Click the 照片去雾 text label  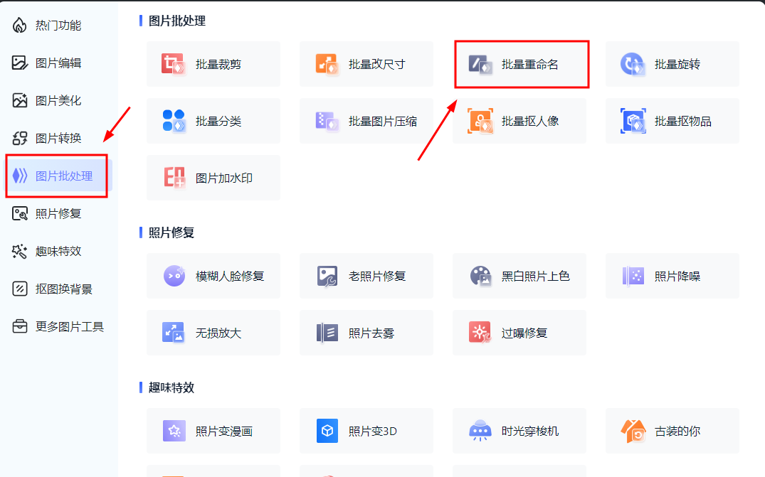(371, 333)
